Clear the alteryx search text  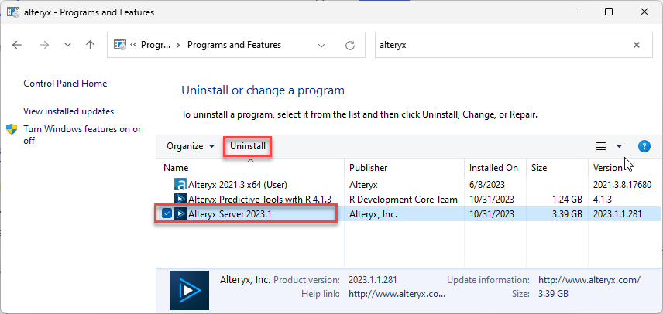pyautogui.click(x=637, y=45)
